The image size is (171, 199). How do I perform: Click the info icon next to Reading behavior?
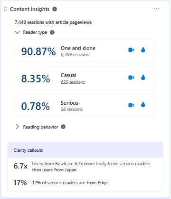pyautogui.click(x=63, y=127)
